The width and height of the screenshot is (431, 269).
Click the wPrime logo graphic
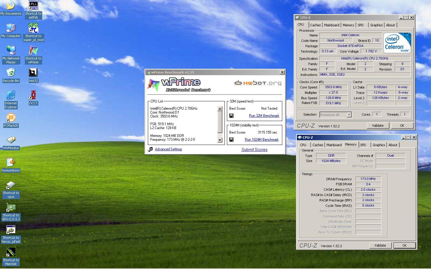pyautogui.click(x=179, y=85)
